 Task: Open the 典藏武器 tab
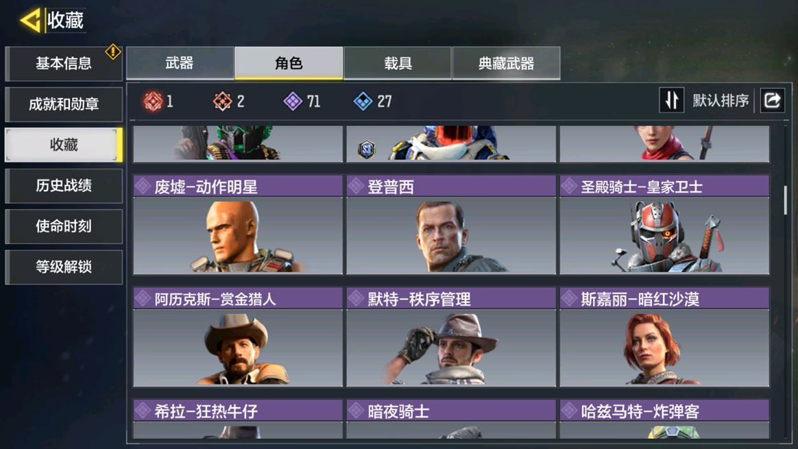point(507,63)
